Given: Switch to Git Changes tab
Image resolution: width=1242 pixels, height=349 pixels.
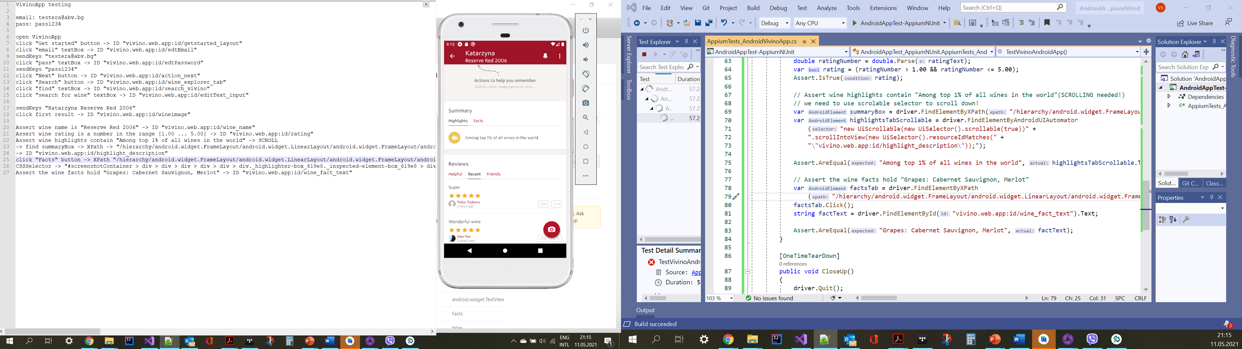Looking at the screenshot, I should [x=1190, y=183].
